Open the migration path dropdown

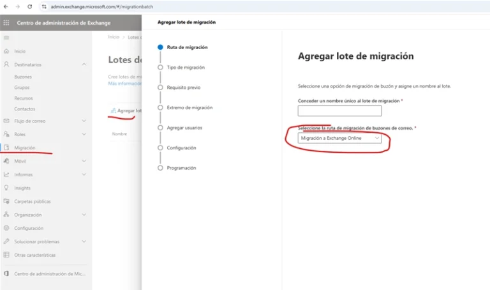pyautogui.click(x=339, y=138)
